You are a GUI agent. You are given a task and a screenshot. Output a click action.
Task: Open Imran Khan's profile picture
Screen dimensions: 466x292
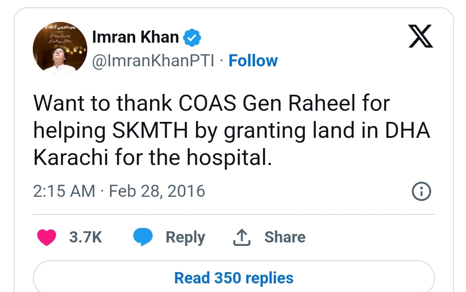(x=60, y=49)
